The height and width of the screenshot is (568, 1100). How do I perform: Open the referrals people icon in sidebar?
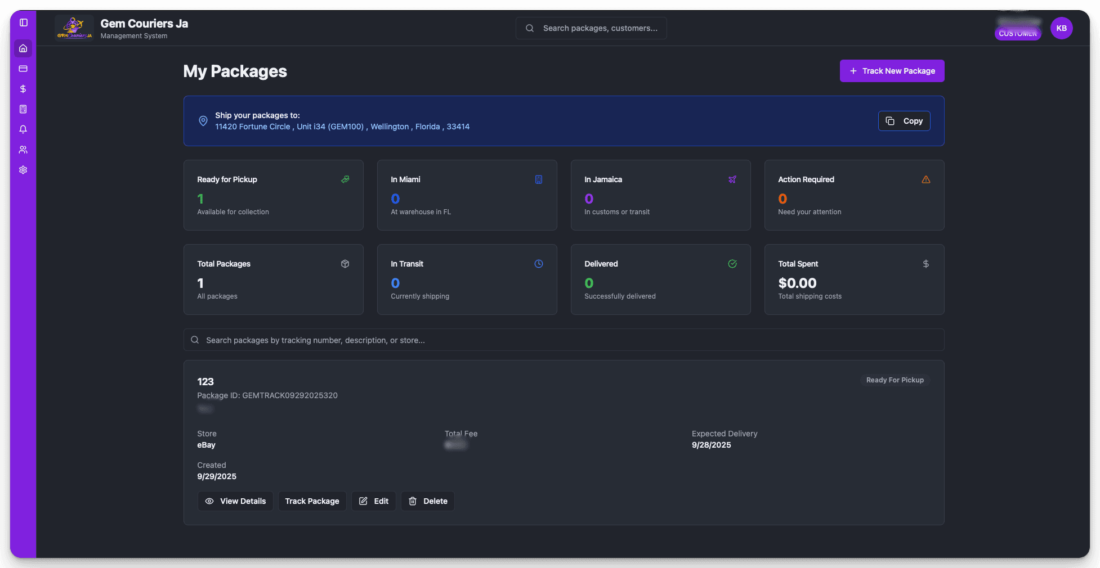coord(23,149)
